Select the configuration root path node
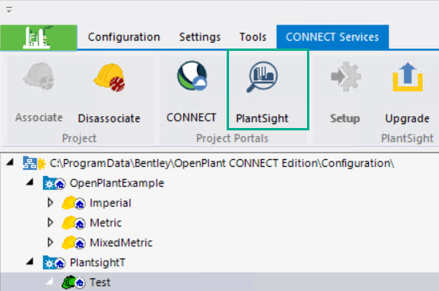Screen dimensions: 439x291 coord(222,164)
